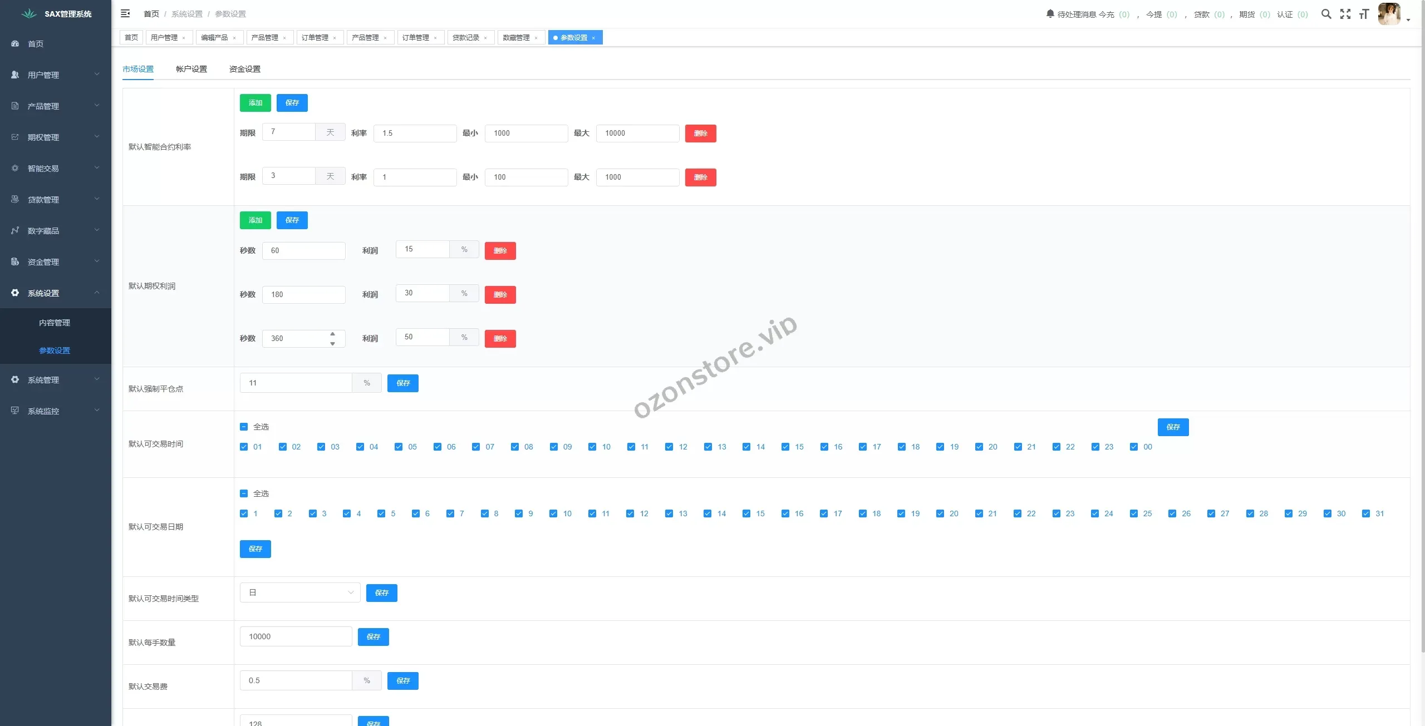Open the user avatar menu

(x=1389, y=14)
